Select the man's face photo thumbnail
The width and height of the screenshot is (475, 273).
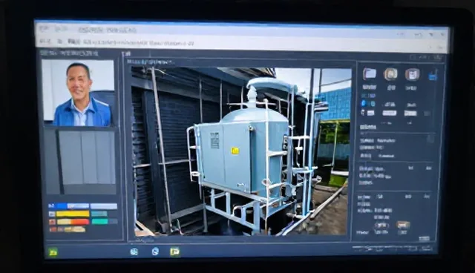tap(78, 93)
